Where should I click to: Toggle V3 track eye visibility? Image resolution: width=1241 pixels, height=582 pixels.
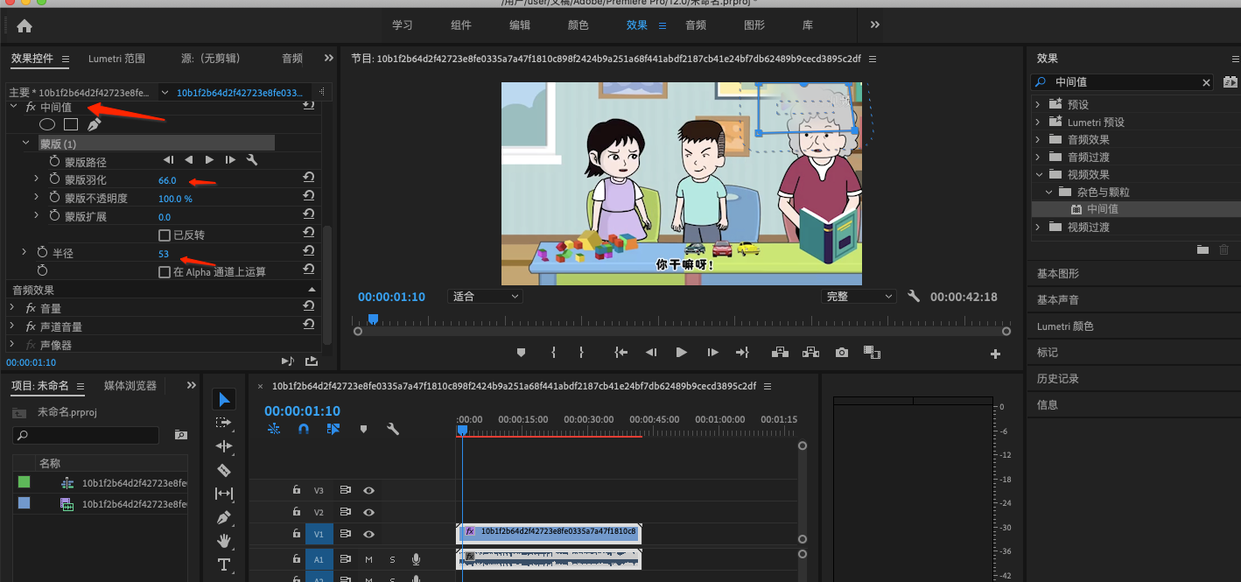369,490
